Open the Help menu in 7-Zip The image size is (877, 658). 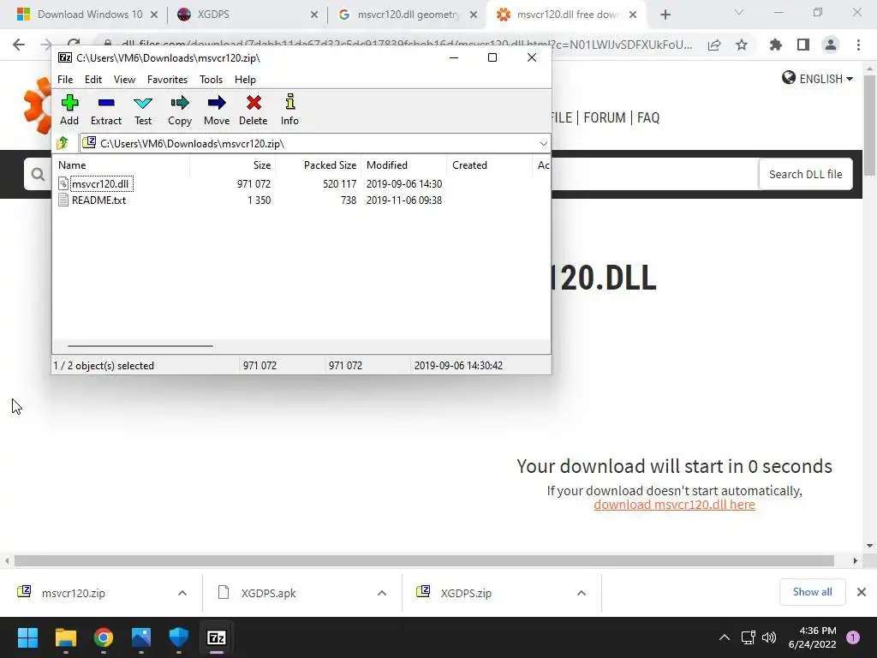coord(245,80)
